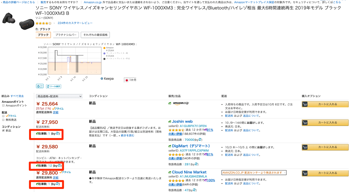Click the Prime badge beside ¥ 29,800
Image resolution: width=350 pixels, height=192 pixels.
coord(65,172)
